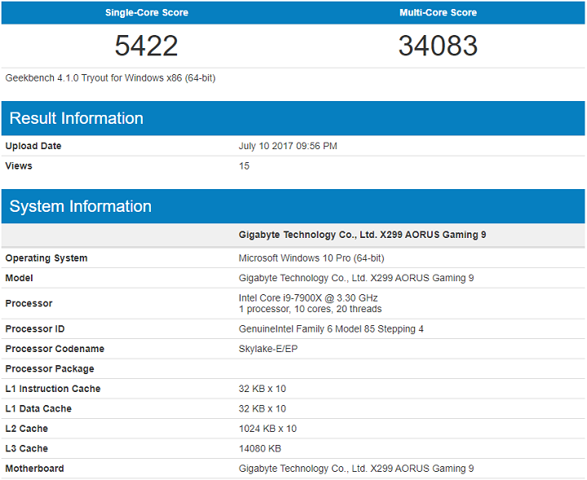This screenshot has height=480, width=587.
Task: Select the Geekbench 4.1.0 Tryout version line
Action: point(110,78)
